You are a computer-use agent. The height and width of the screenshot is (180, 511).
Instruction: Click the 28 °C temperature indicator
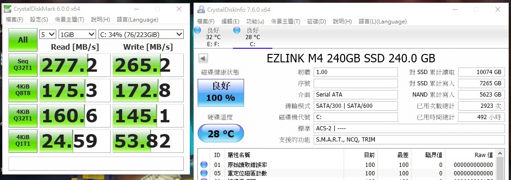(x=221, y=133)
